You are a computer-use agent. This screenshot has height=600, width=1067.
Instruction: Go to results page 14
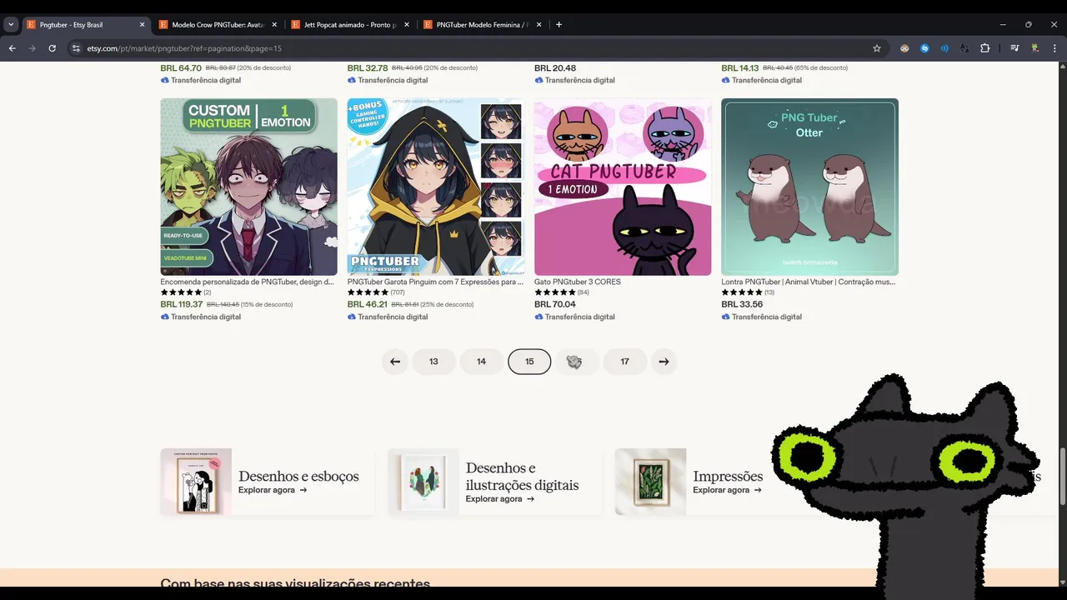tap(481, 362)
